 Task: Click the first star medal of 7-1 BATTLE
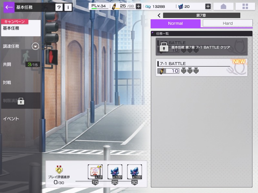(184, 70)
